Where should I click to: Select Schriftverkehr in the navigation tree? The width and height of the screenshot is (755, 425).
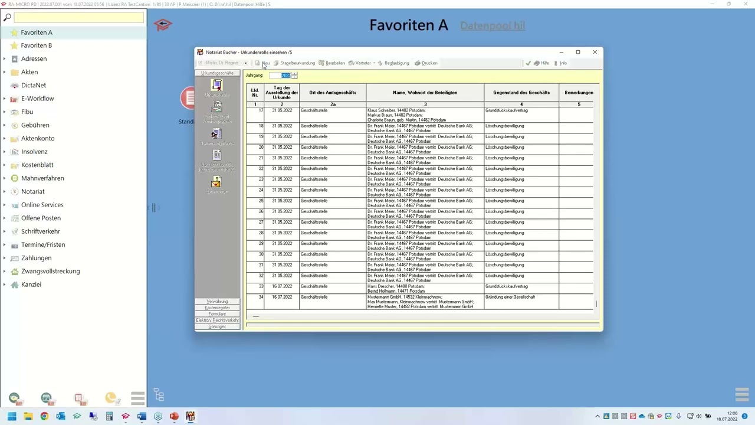tap(41, 231)
